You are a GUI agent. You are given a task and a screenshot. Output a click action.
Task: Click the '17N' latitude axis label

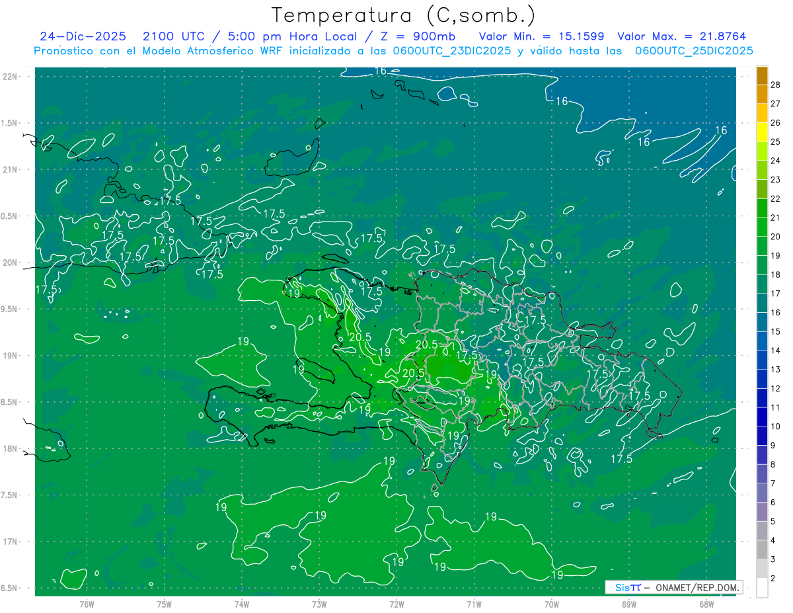pyautogui.click(x=10, y=542)
